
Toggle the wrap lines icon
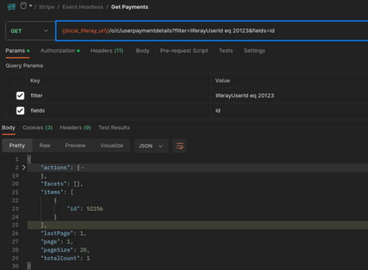coord(179,146)
